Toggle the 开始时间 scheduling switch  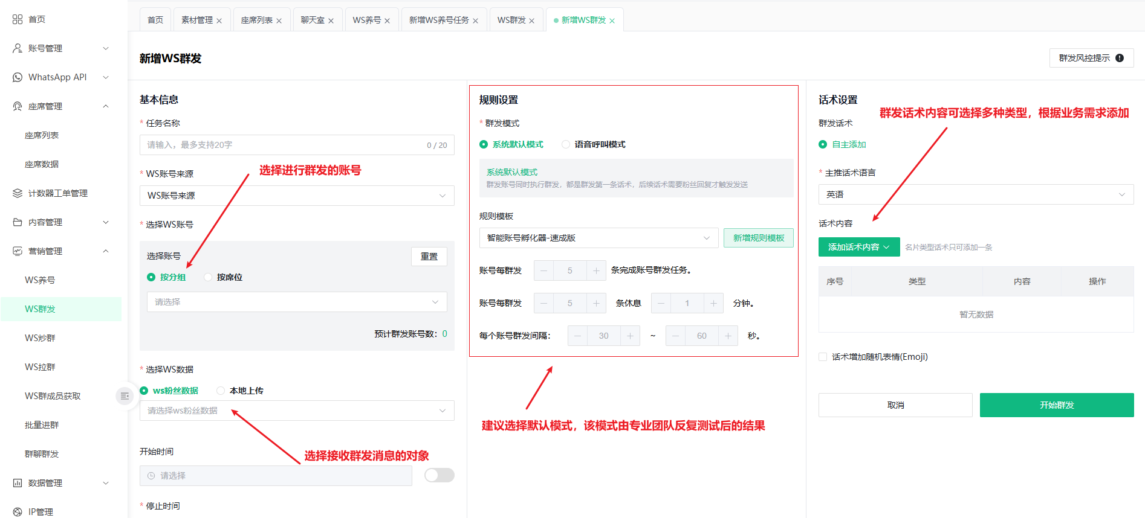[439, 476]
